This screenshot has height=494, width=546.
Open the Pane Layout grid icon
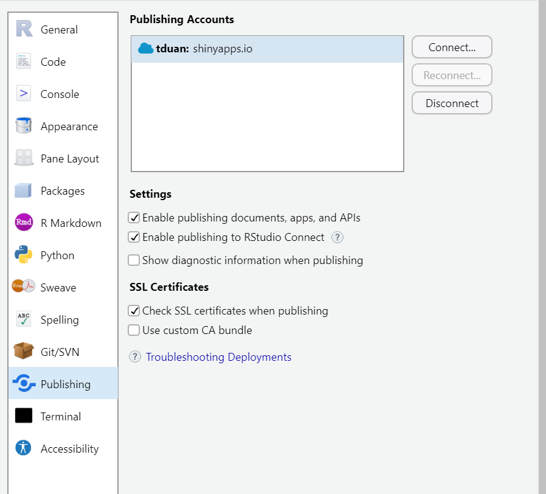24,158
